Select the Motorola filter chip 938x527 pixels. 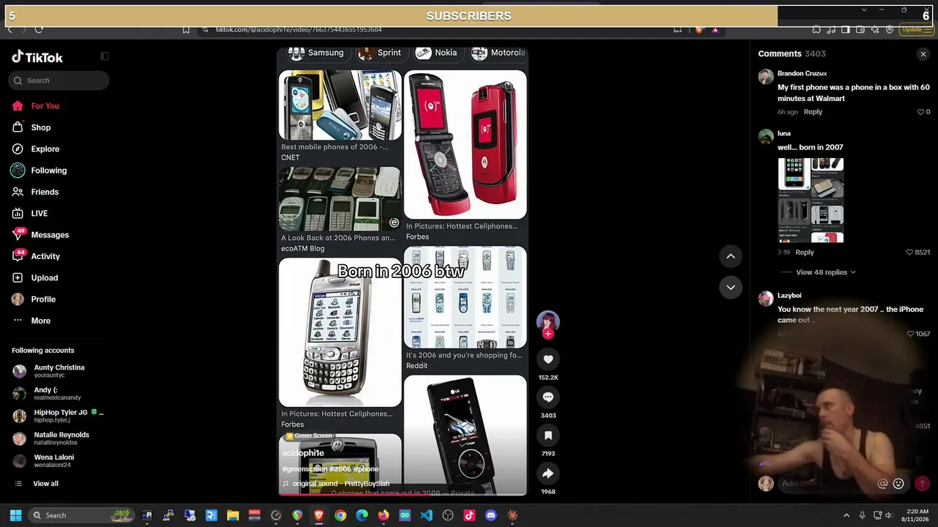click(x=498, y=53)
